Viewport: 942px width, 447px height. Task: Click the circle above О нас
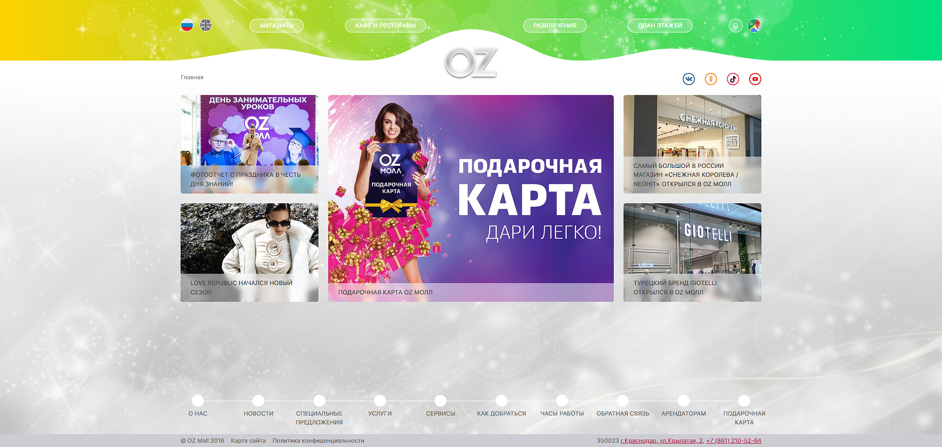click(x=198, y=401)
